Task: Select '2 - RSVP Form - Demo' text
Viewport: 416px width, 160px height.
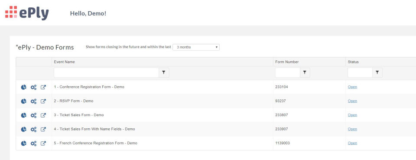Action: [74, 101]
